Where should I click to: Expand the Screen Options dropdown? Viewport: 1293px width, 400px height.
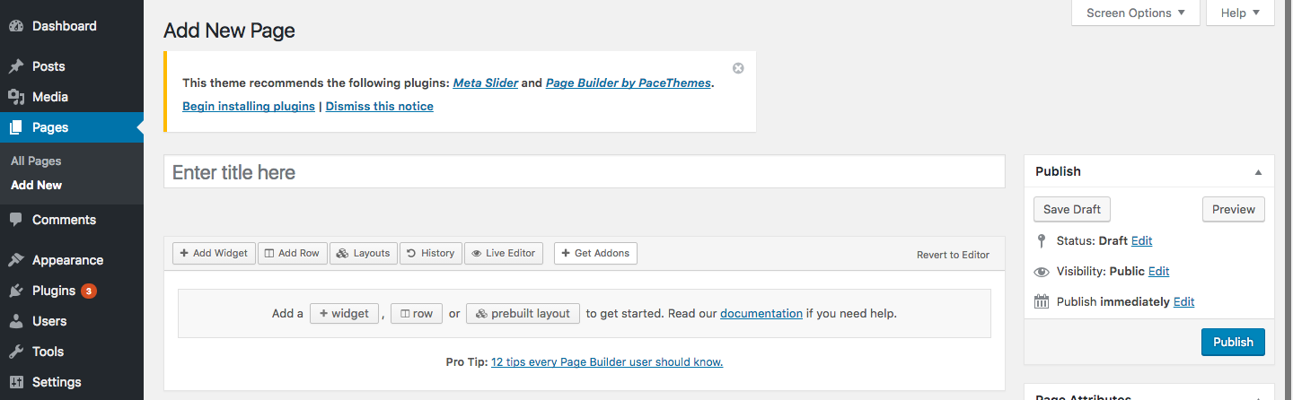[x=1136, y=13]
